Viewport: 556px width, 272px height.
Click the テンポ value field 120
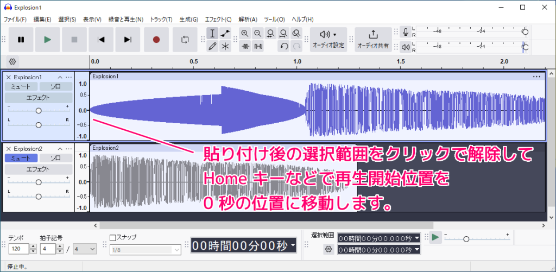tap(18, 249)
